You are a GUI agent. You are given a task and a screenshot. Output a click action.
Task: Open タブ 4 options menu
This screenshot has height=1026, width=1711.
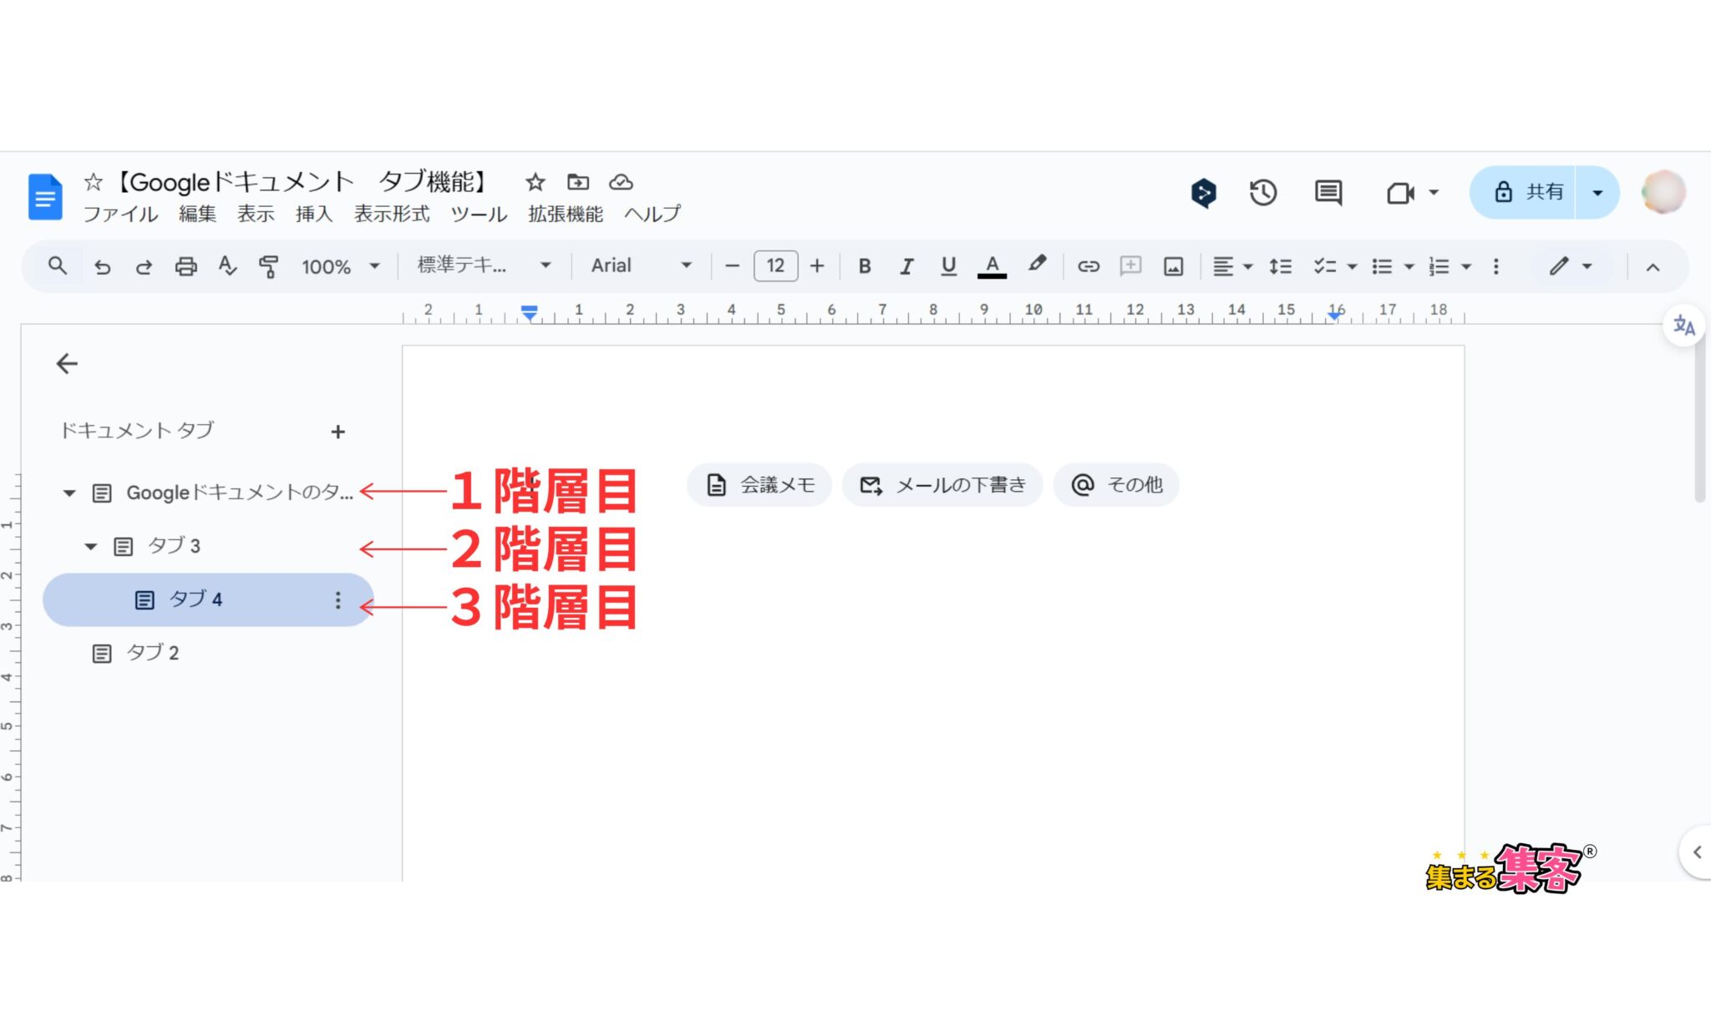point(338,600)
